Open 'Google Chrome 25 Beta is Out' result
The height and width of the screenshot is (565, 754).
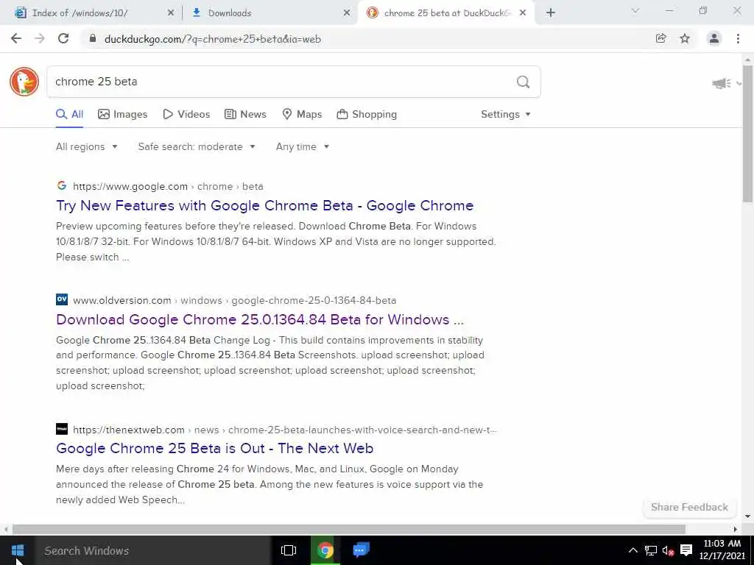(214, 448)
